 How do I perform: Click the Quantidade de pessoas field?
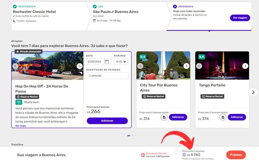click(x=107, y=75)
